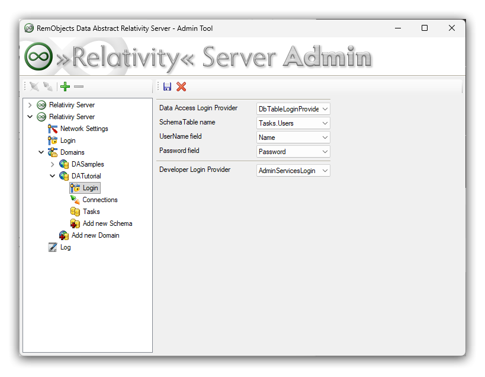Click Add new Domain in the tree
The width and height of the screenshot is (485, 377).
coord(95,235)
